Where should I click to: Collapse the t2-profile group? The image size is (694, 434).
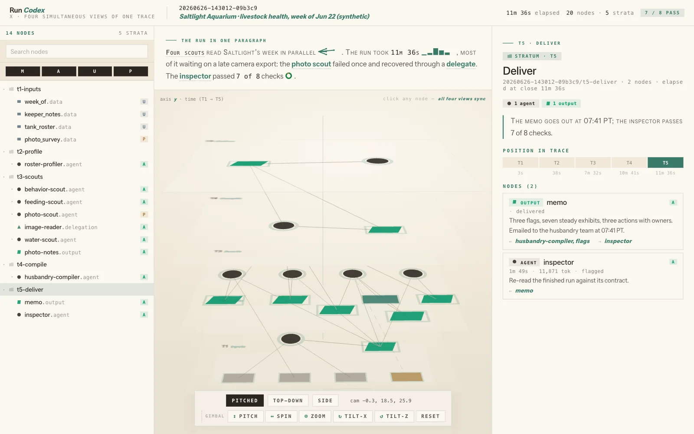(x=4, y=152)
